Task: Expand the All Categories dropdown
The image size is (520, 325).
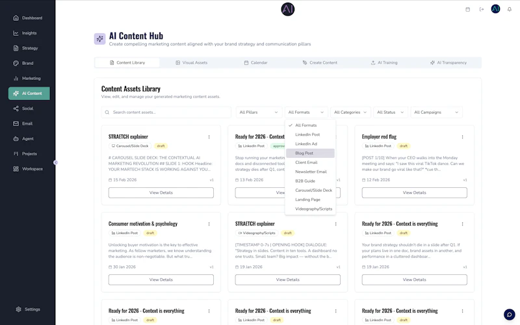Action: pyautogui.click(x=350, y=112)
